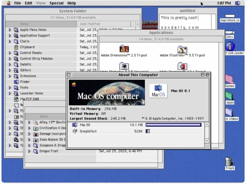Expand the Fonts folder
This screenshot has height=184, width=247.
10,87
